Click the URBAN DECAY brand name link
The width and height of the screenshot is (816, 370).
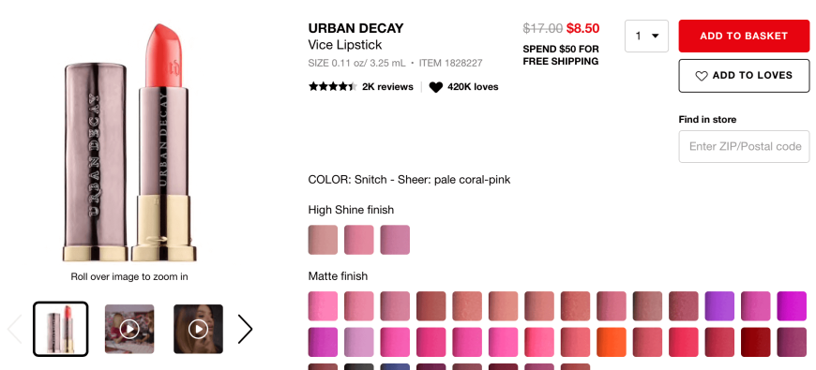click(x=356, y=28)
